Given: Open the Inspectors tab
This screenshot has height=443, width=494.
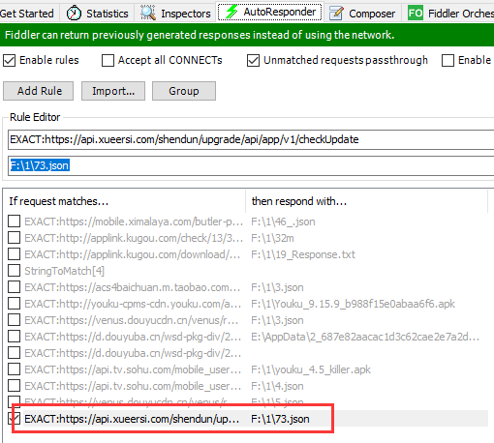Looking at the screenshot, I should coord(175,14).
